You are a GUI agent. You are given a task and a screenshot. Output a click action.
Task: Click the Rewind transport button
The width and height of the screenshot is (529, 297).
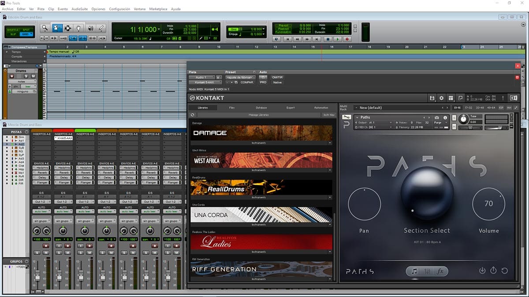coord(298,39)
